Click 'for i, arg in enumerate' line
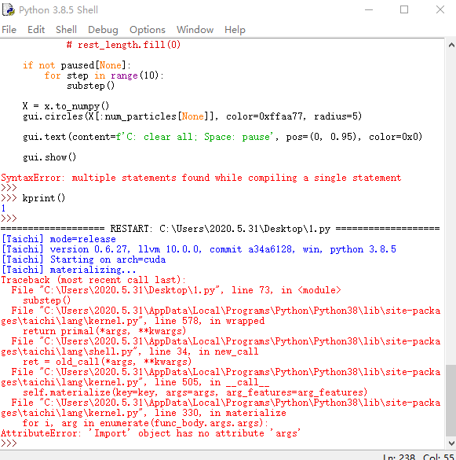Screen dimensions: 456x460 [145, 423]
